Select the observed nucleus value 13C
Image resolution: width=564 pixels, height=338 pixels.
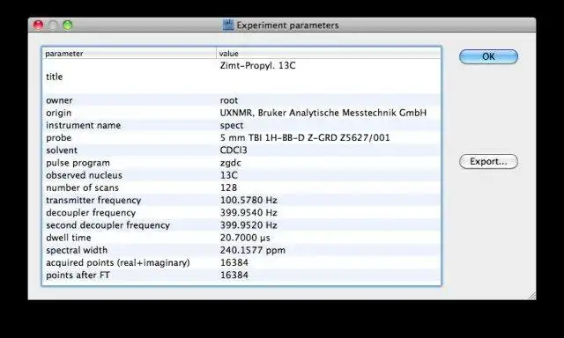point(229,175)
